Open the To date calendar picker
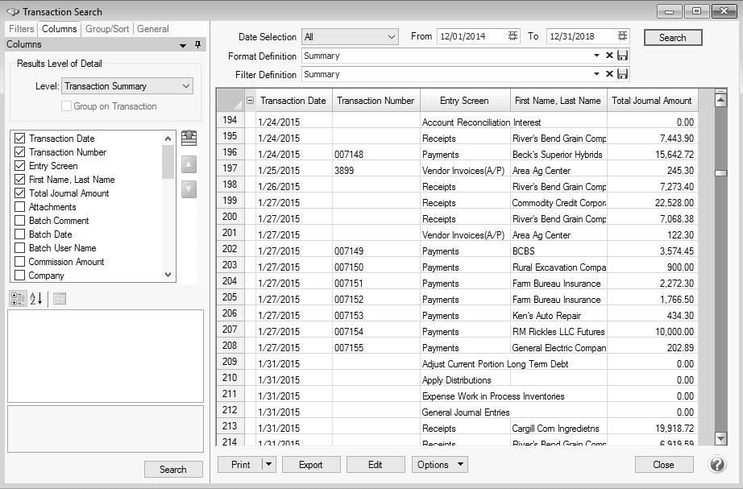743x489 pixels. click(622, 37)
